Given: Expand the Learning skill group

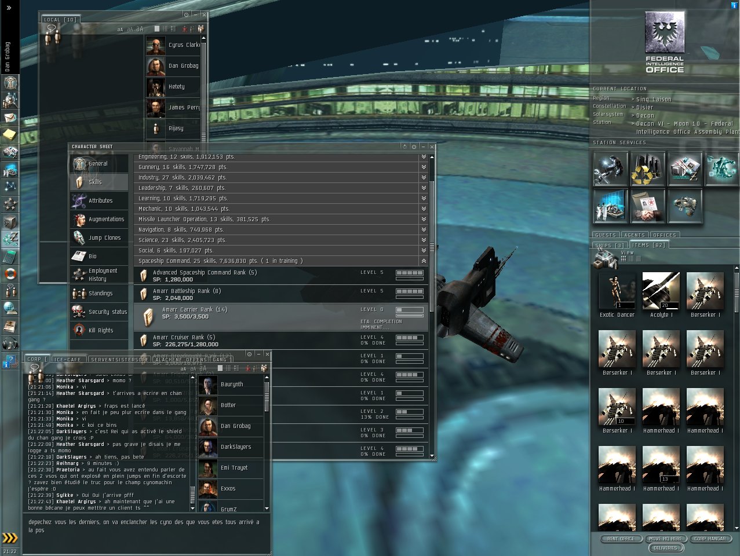Looking at the screenshot, I should [424, 198].
